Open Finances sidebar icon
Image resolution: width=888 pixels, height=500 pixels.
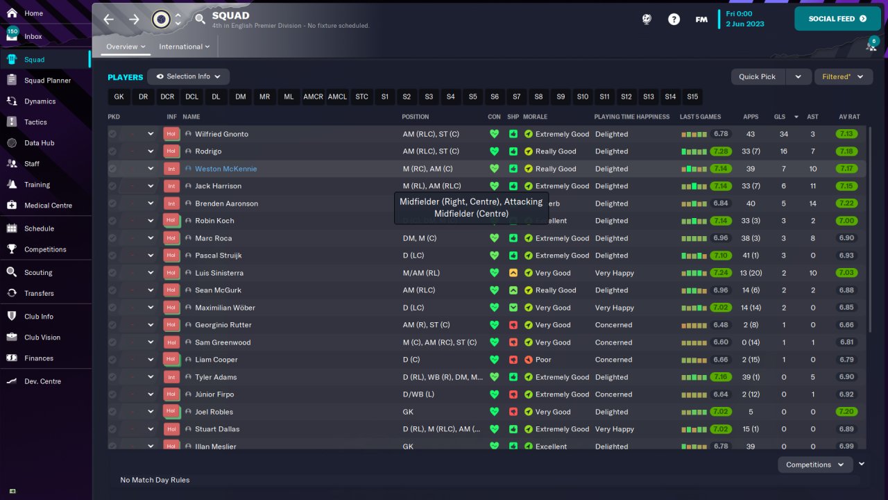[12, 358]
